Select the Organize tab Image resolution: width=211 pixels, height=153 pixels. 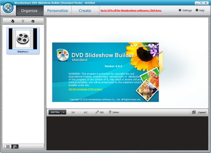pyautogui.click(x=29, y=11)
